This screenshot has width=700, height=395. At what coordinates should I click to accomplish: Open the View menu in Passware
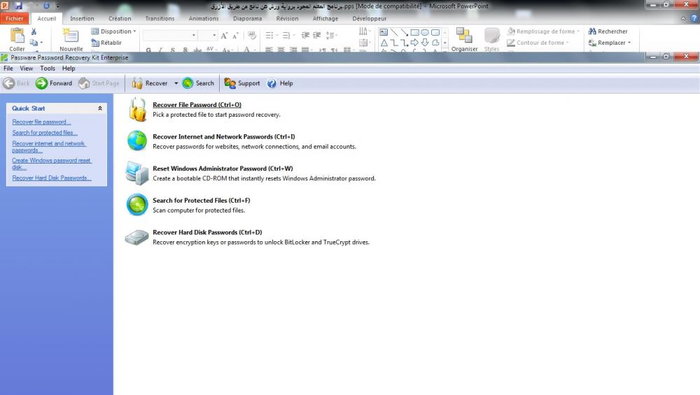pos(26,69)
